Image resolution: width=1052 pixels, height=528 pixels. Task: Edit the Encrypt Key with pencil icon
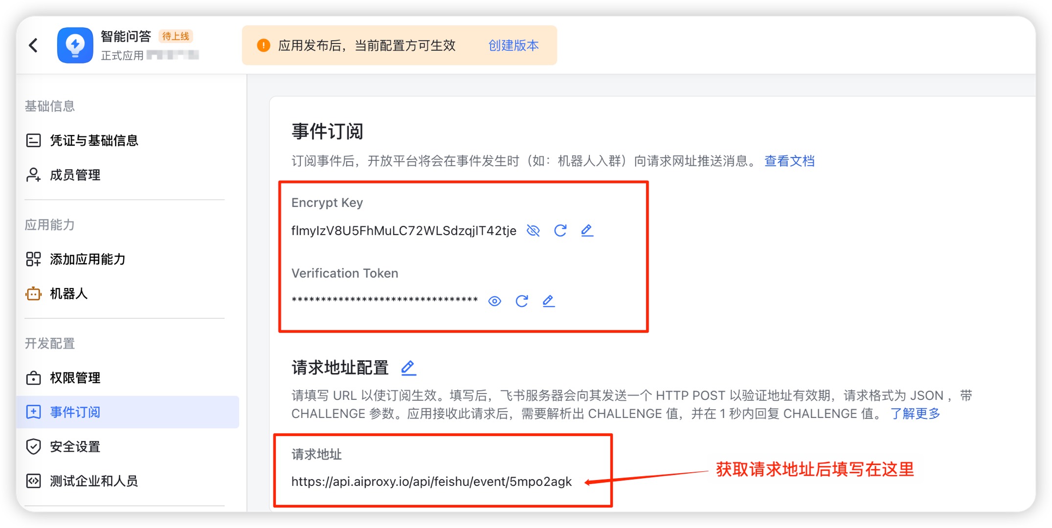click(x=587, y=230)
